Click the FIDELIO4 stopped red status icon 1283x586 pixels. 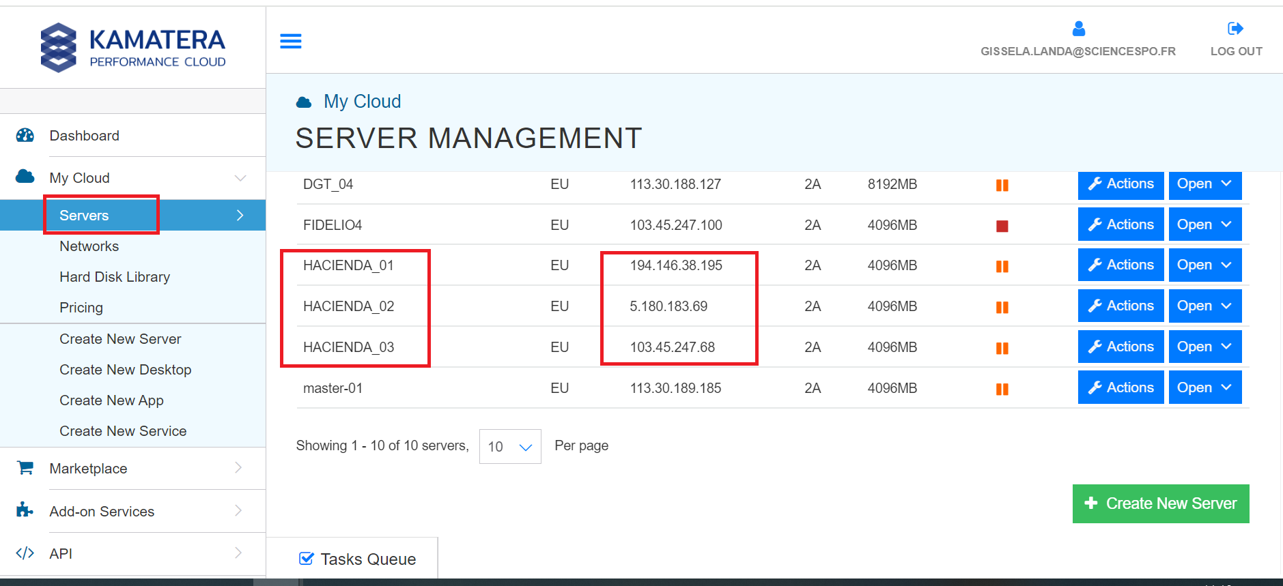tap(1002, 226)
